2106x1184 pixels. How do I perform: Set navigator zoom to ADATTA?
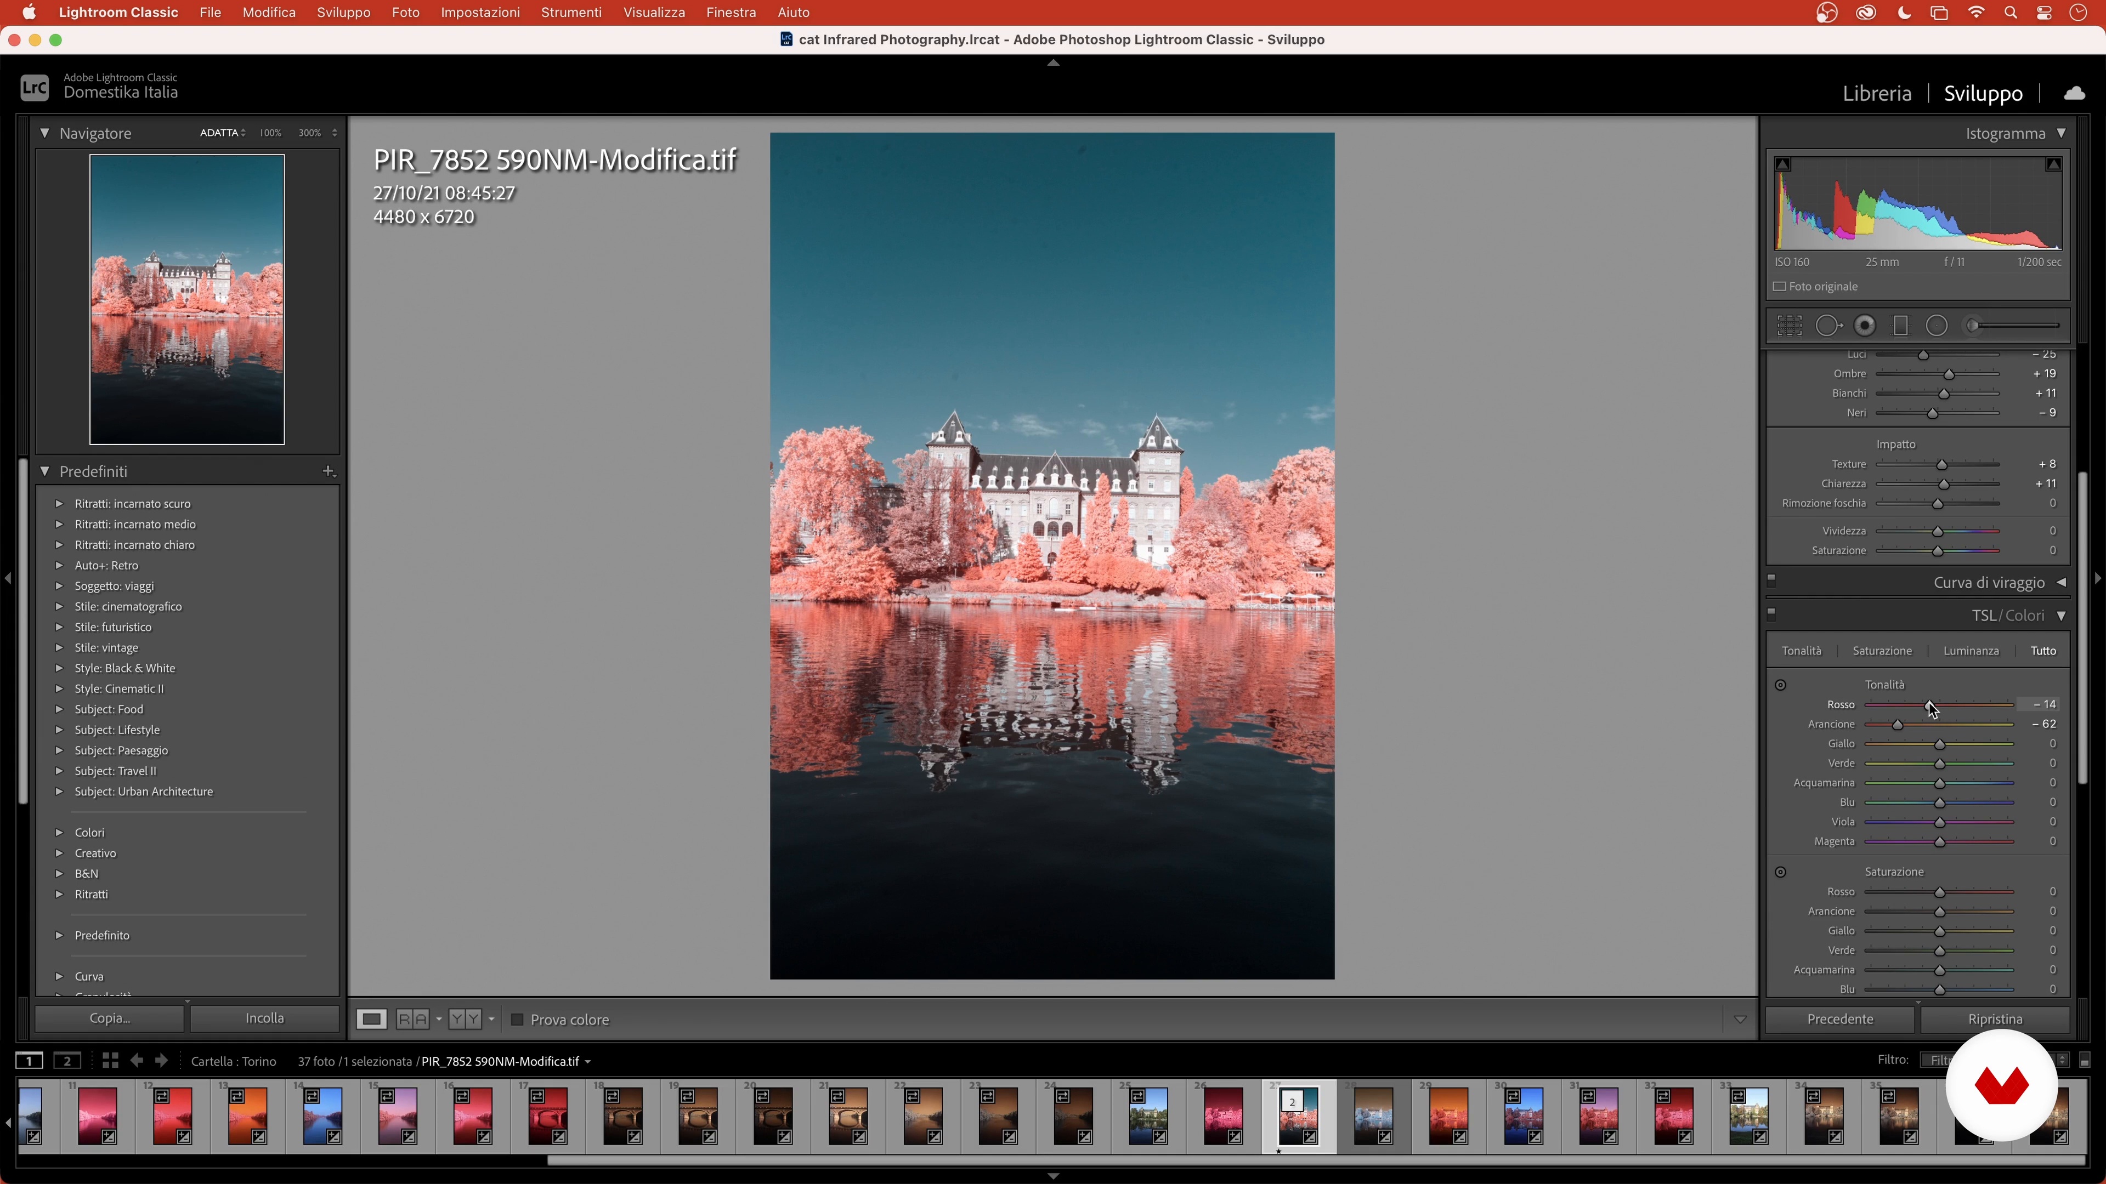point(218,132)
